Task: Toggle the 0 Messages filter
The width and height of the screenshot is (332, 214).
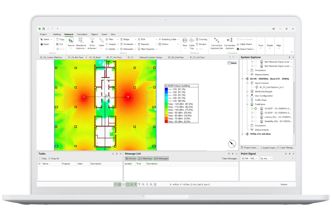Action: [161, 158]
